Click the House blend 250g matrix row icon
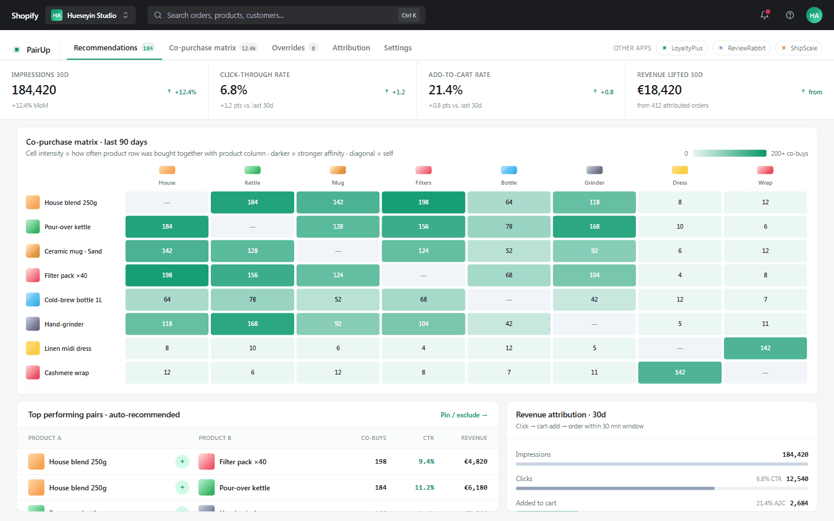 (x=33, y=203)
